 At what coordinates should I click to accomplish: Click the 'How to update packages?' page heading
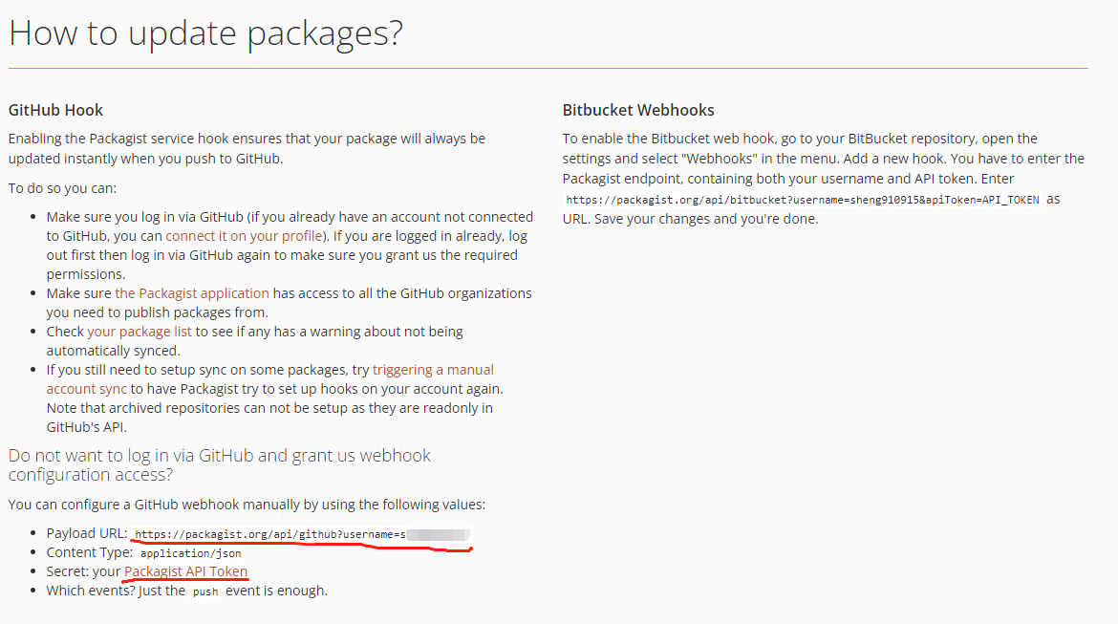click(205, 33)
